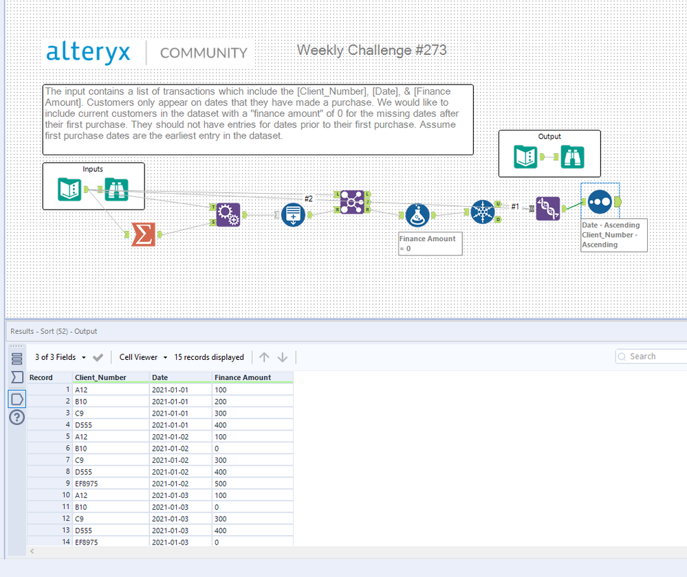687x577 pixels.
Task: Click the Unique tool D output anchor
Action: tap(498, 219)
